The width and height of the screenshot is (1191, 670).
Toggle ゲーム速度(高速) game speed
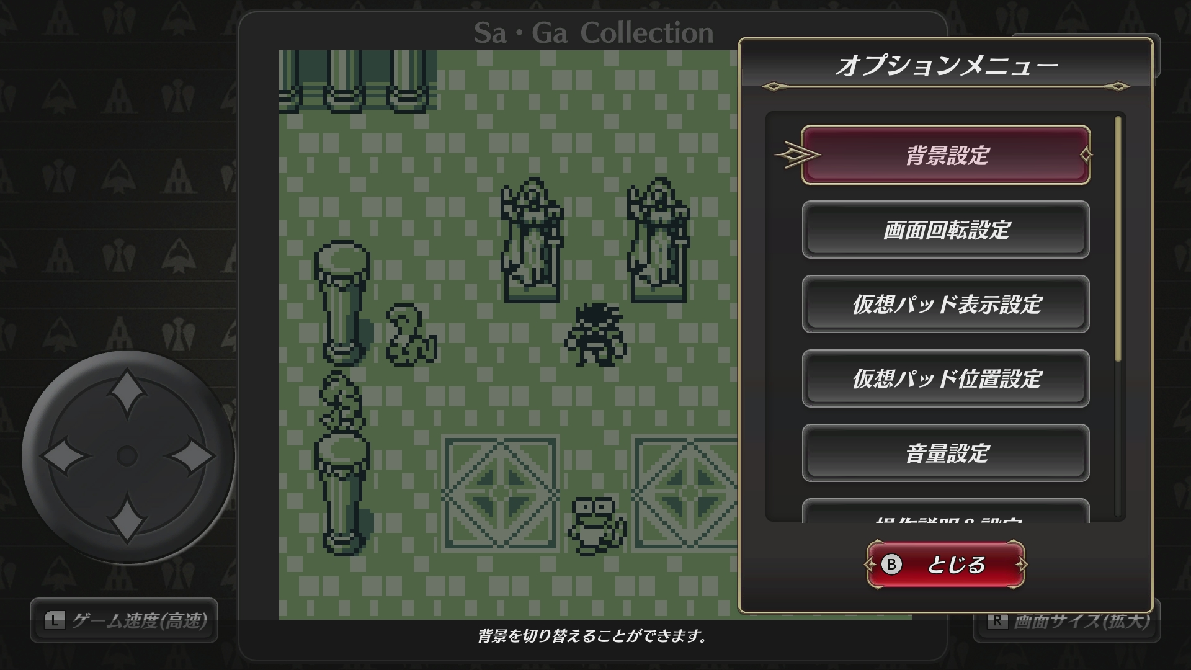(124, 620)
